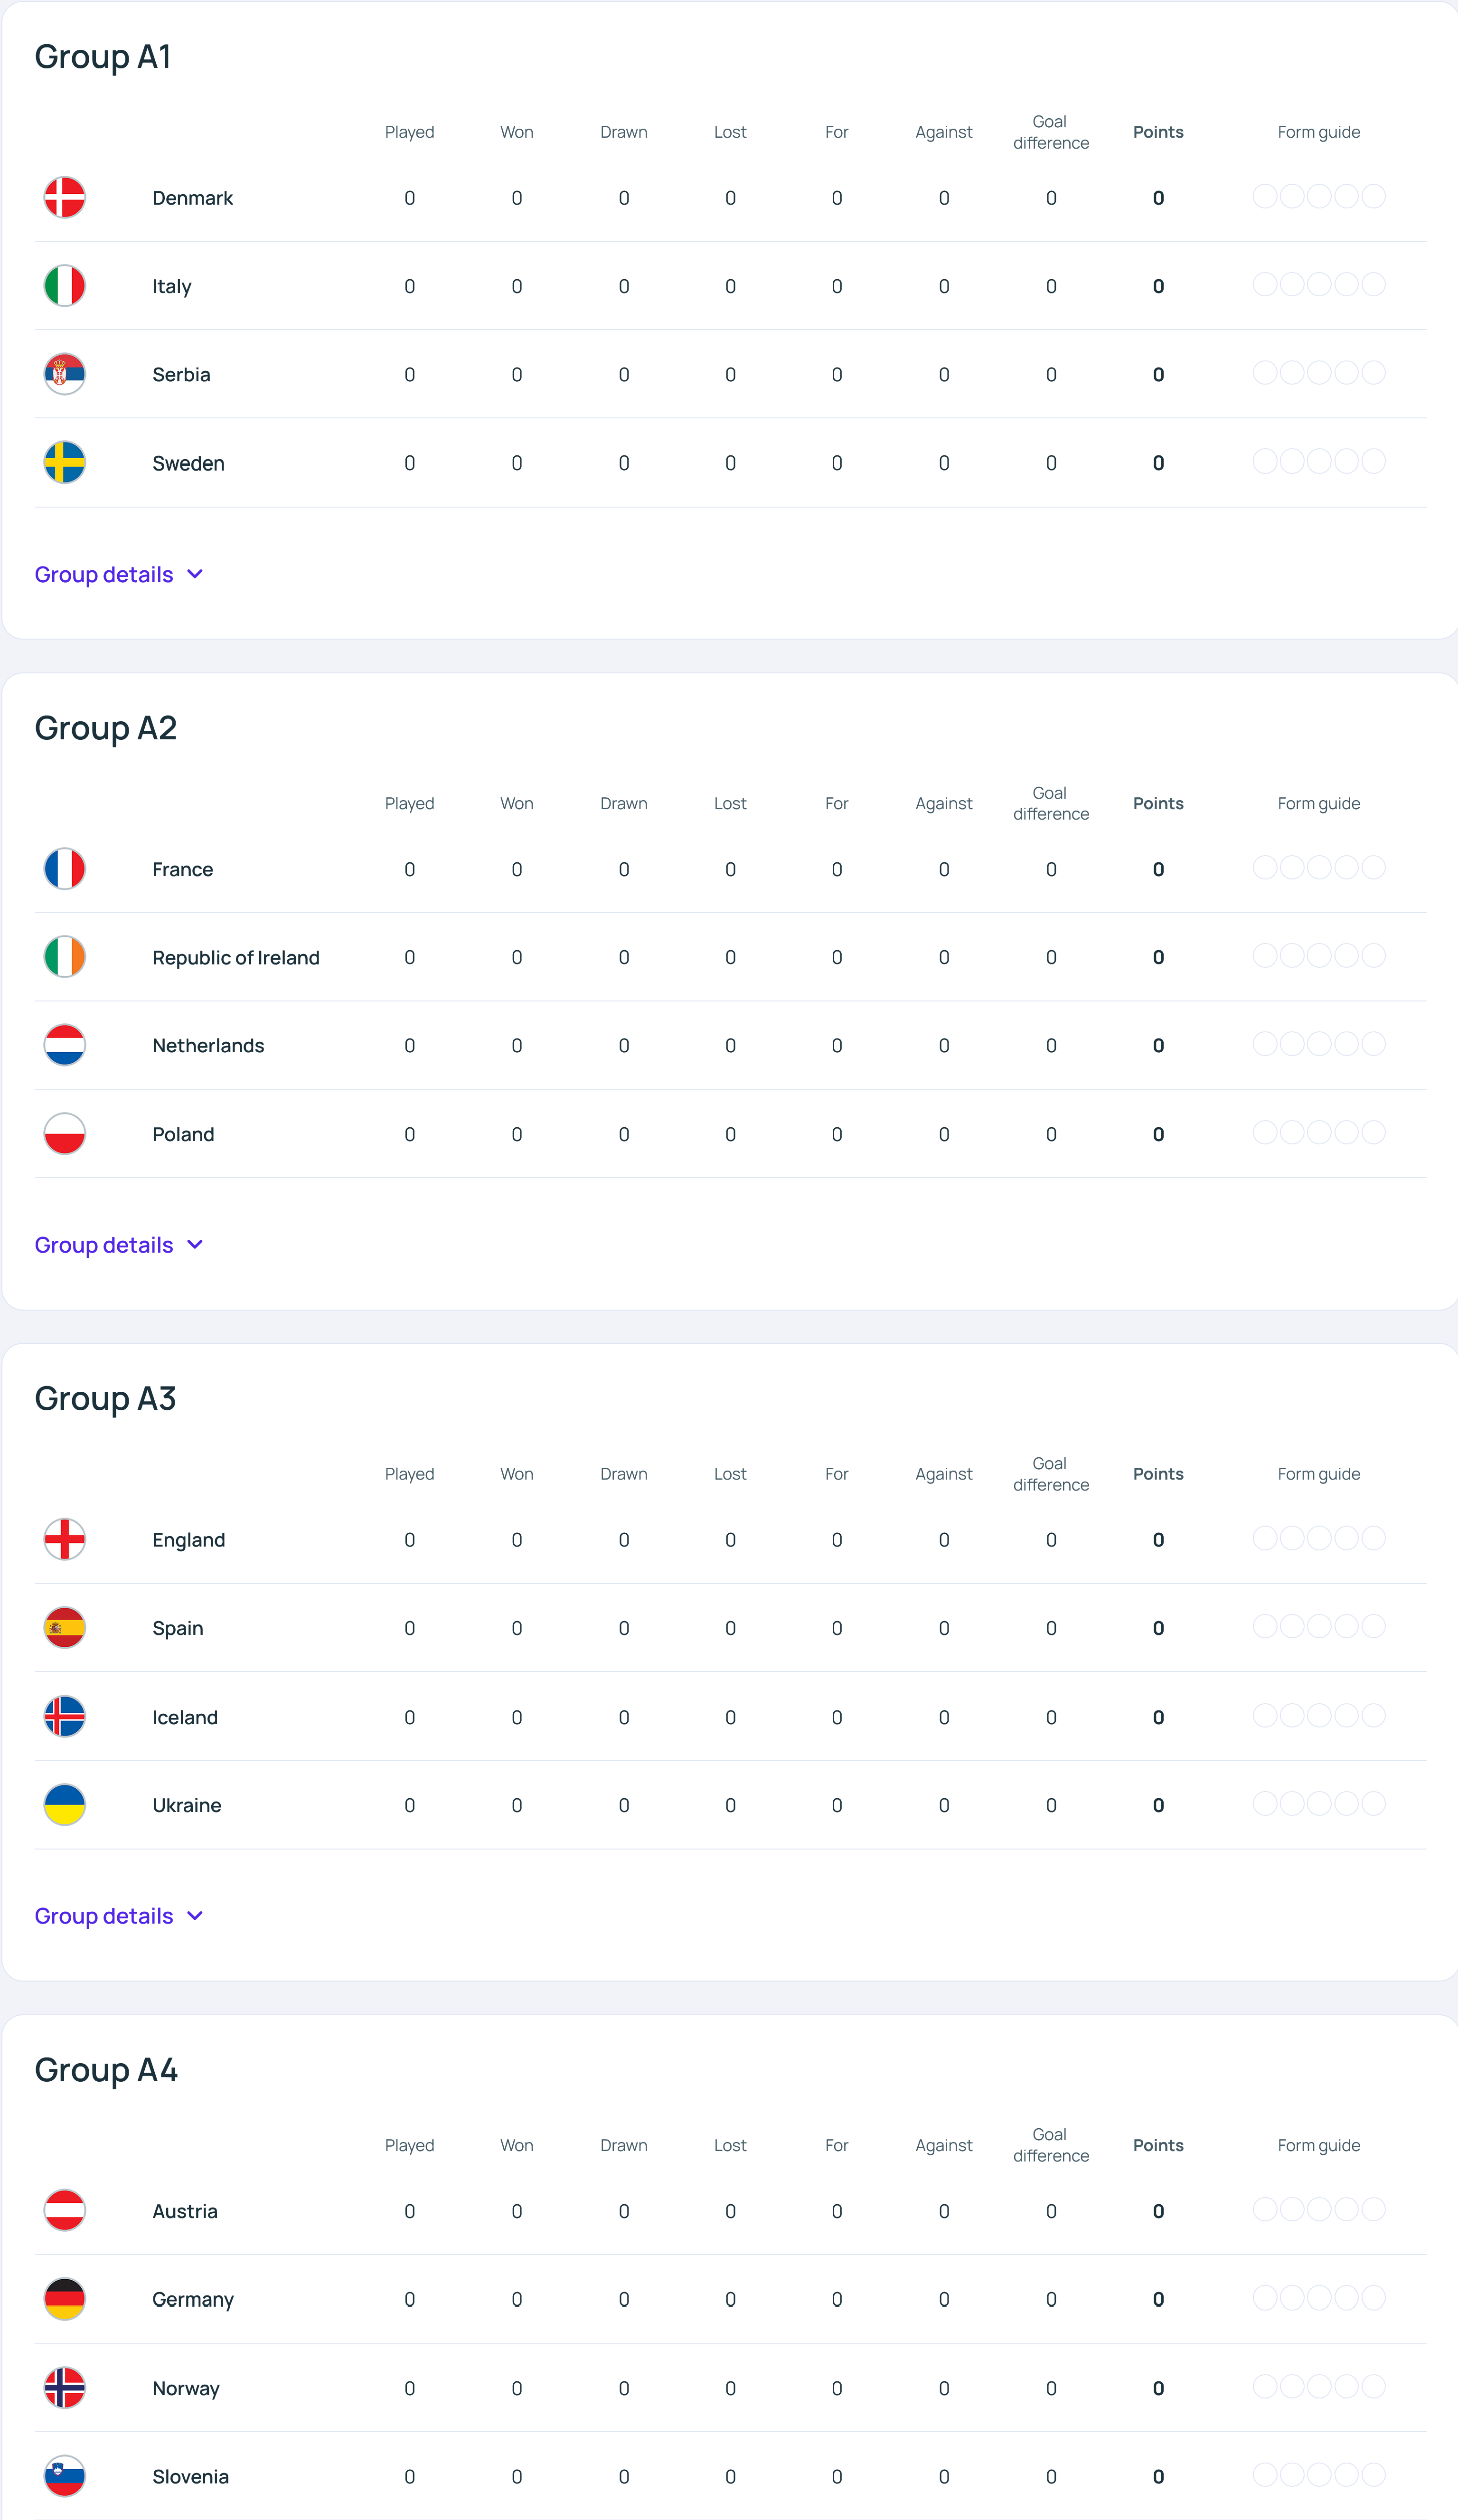Click the Norway flag icon
Image resolution: width=1458 pixels, height=2520 pixels.
(x=65, y=2388)
